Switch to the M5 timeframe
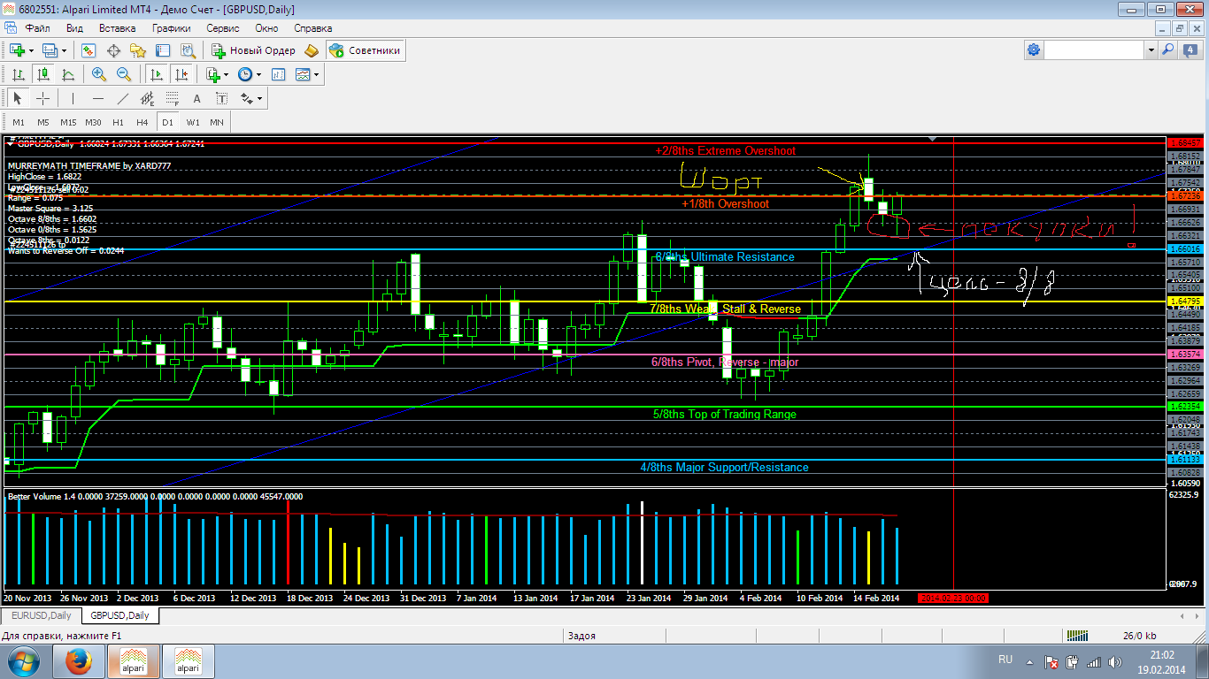Viewport: 1209px width, 679px height. pos(43,122)
